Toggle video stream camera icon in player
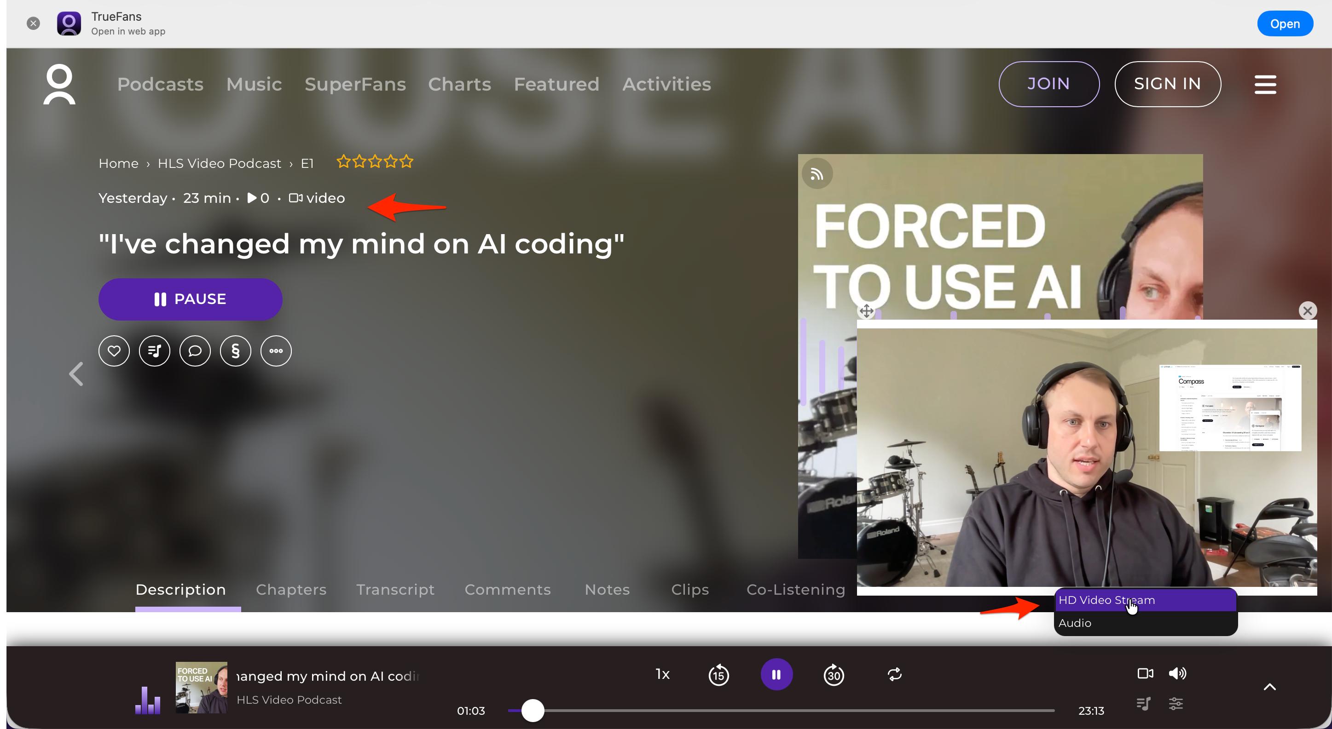The image size is (1332, 729). pos(1145,673)
